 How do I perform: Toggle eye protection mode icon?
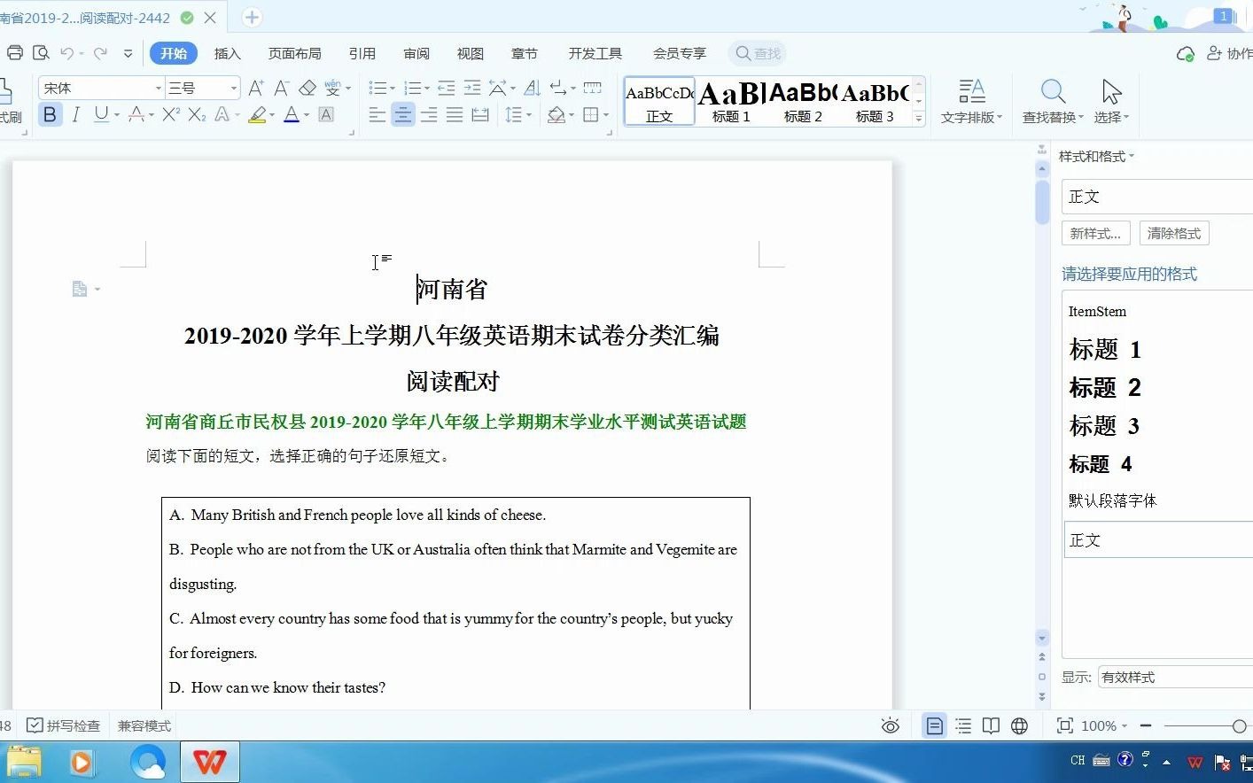pos(891,725)
